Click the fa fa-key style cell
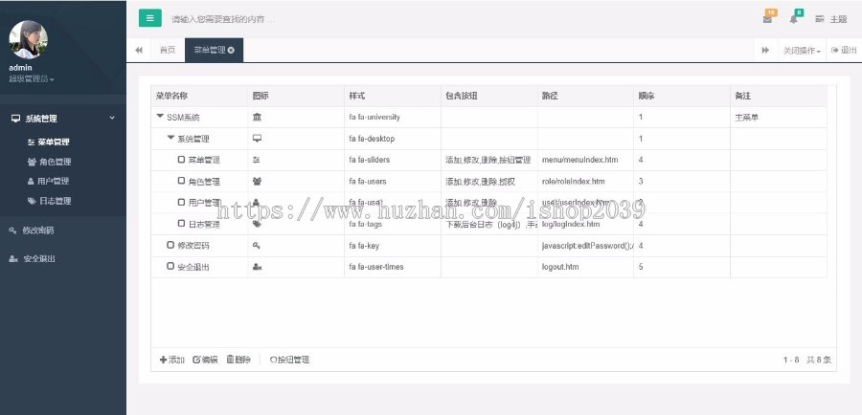Image resolution: width=862 pixels, height=415 pixels. click(x=393, y=246)
